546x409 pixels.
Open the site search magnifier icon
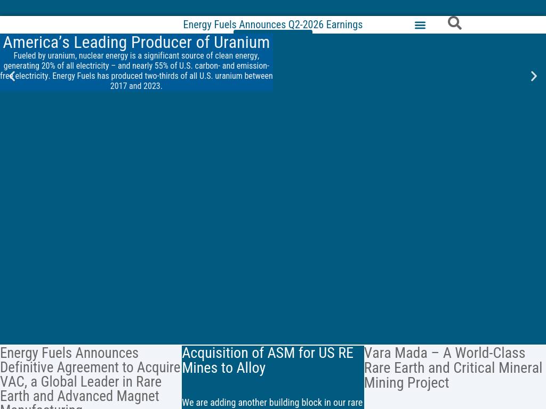(454, 23)
